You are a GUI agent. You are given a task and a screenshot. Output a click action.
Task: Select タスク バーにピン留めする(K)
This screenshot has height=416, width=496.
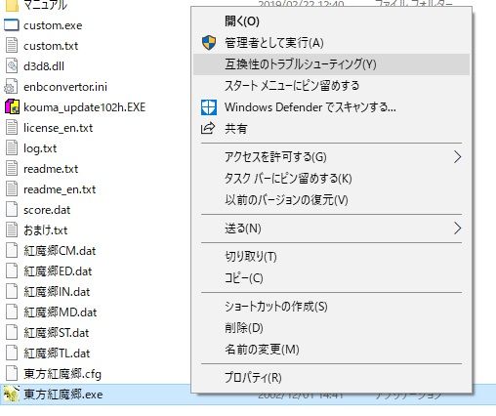[331, 179]
